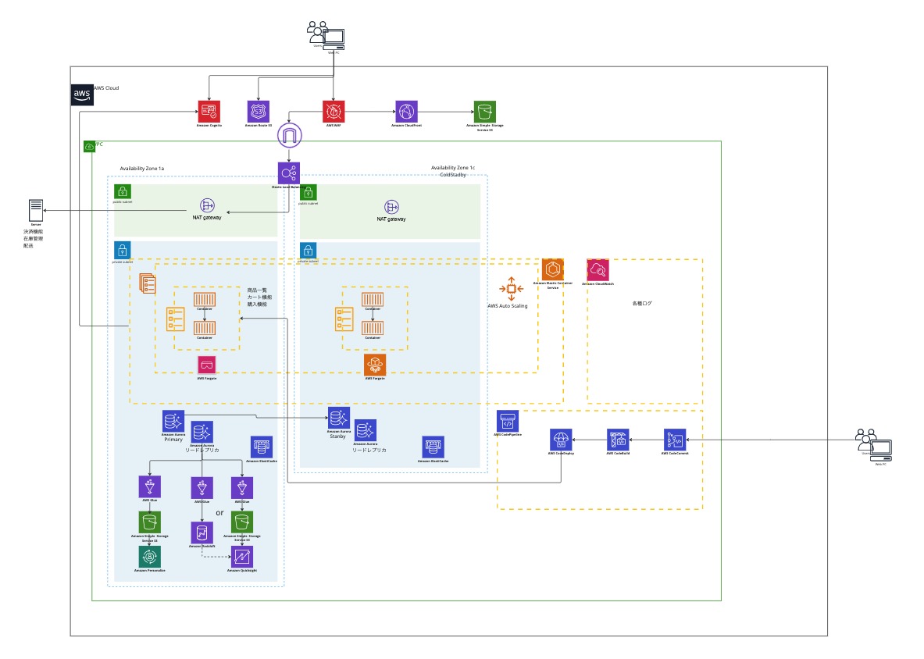Select the Amazon CloudWatch icon
This screenshot has width=924, height=659.
pos(598,270)
